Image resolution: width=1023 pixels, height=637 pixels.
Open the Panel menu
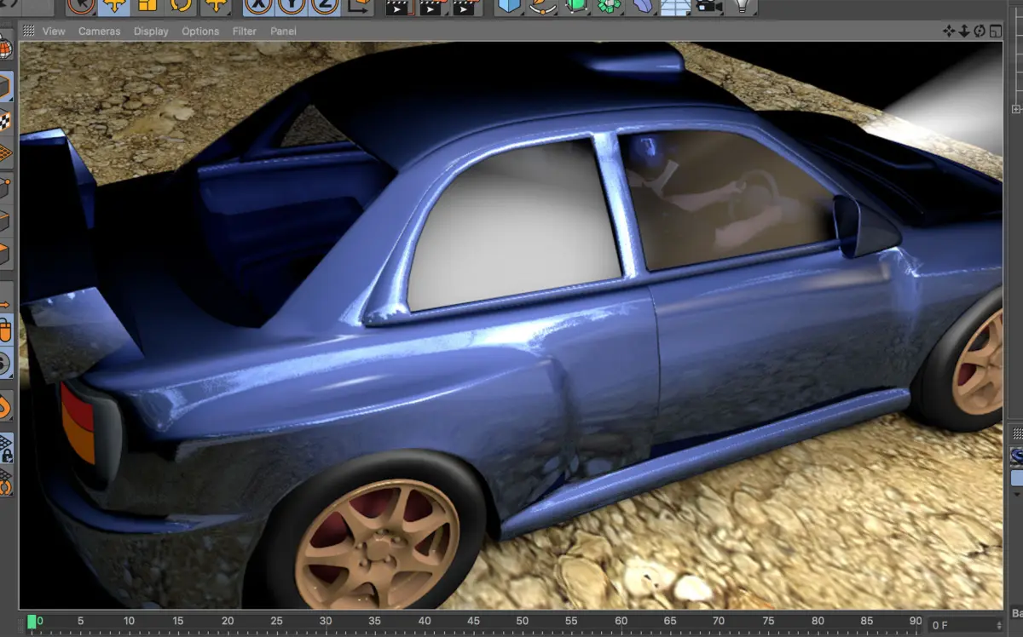pyautogui.click(x=283, y=31)
